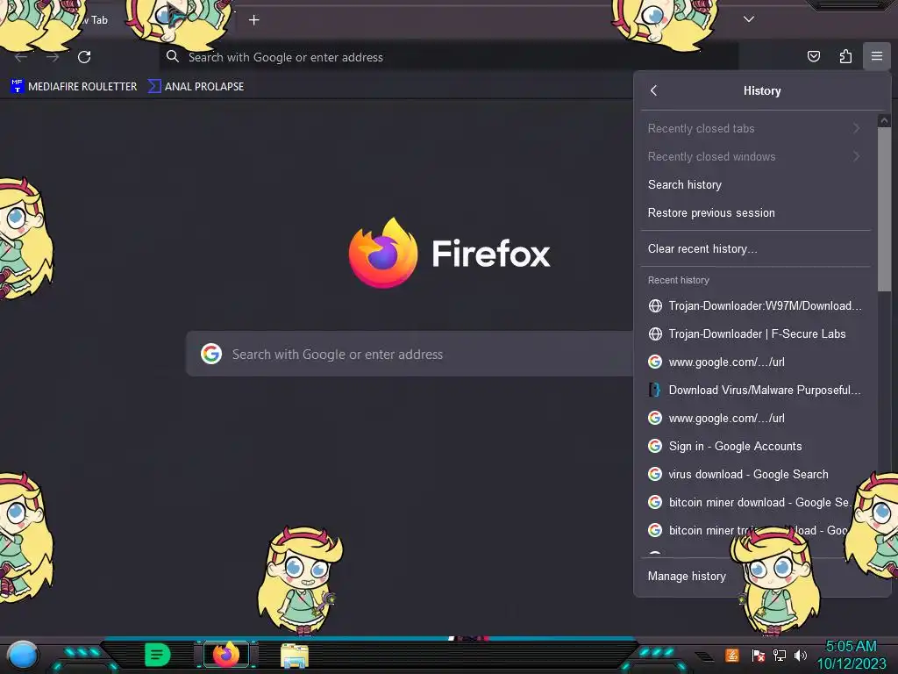Focus the address bar search field
Viewport: 898px width, 674px height.
point(449,57)
